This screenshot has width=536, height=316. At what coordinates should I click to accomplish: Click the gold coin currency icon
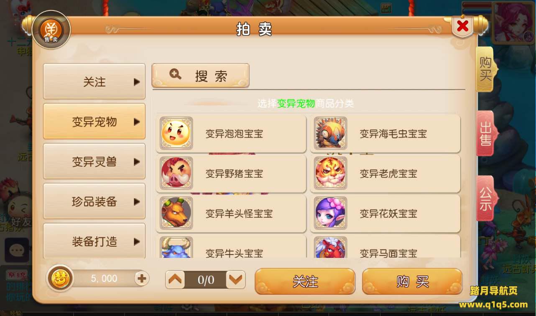pos(60,278)
